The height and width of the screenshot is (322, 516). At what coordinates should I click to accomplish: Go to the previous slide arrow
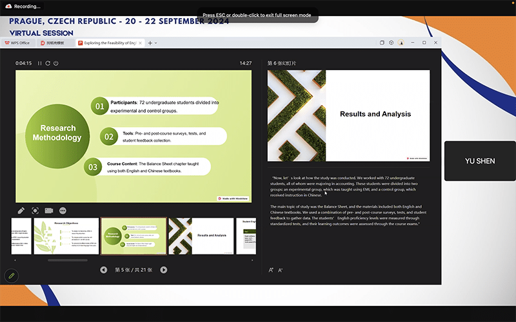click(104, 270)
